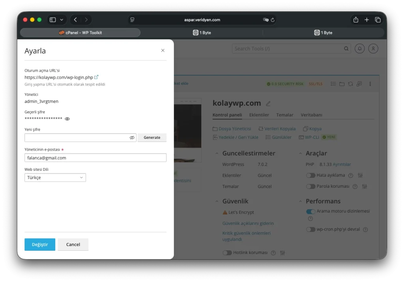
Task: Click the SSL/TLS badge
Action: [x=316, y=84]
